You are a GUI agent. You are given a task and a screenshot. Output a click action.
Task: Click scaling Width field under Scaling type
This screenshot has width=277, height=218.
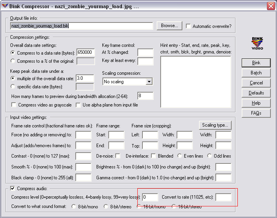coord(223,135)
